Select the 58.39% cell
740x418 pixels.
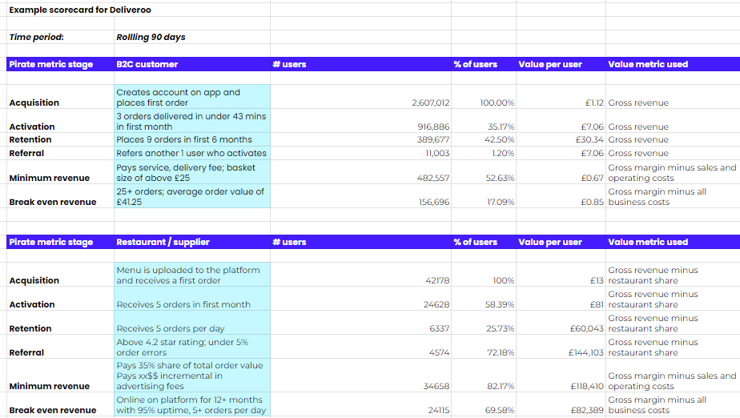tap(484, 299)
